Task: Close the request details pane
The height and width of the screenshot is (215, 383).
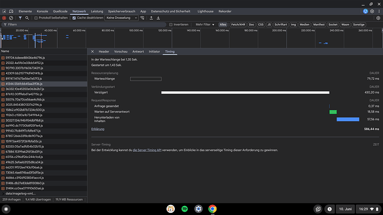Action: (x=92, y=52)
